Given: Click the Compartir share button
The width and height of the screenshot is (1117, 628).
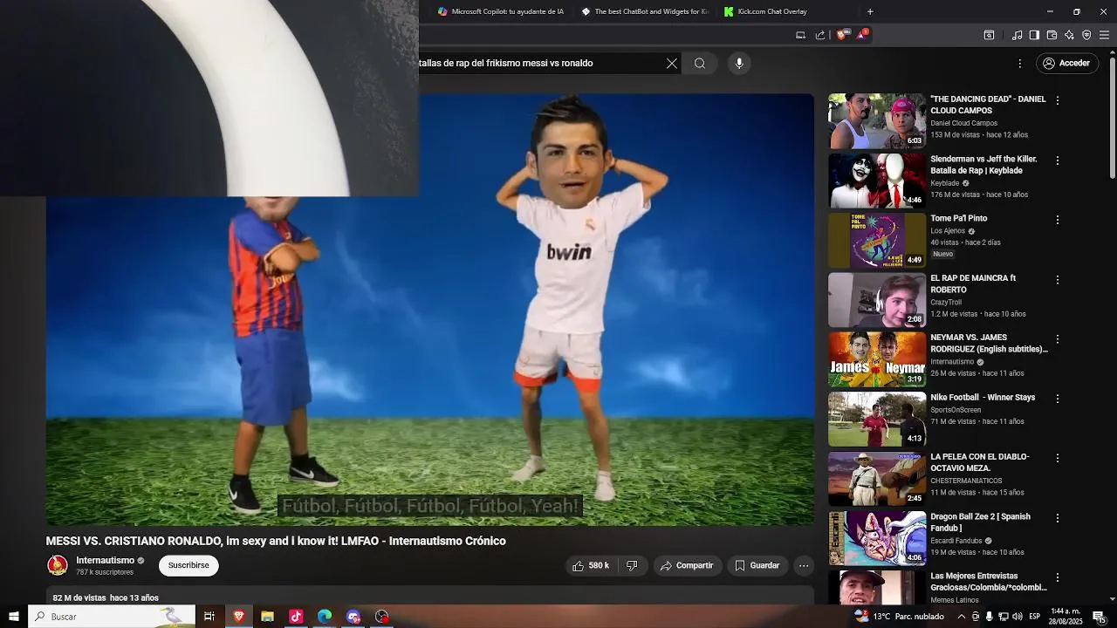Looking at the screenshot, I should pyautogui.click(x=688, y=565).
